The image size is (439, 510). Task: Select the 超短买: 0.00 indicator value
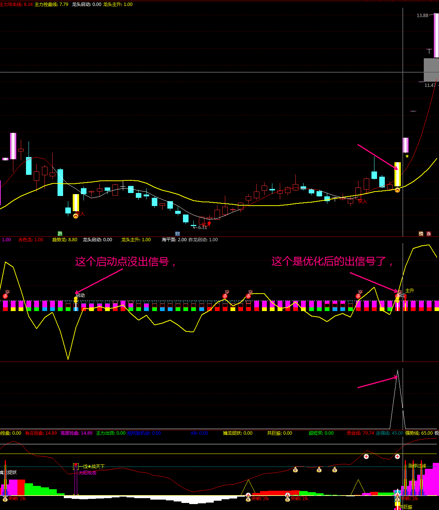tap(321, 433)
